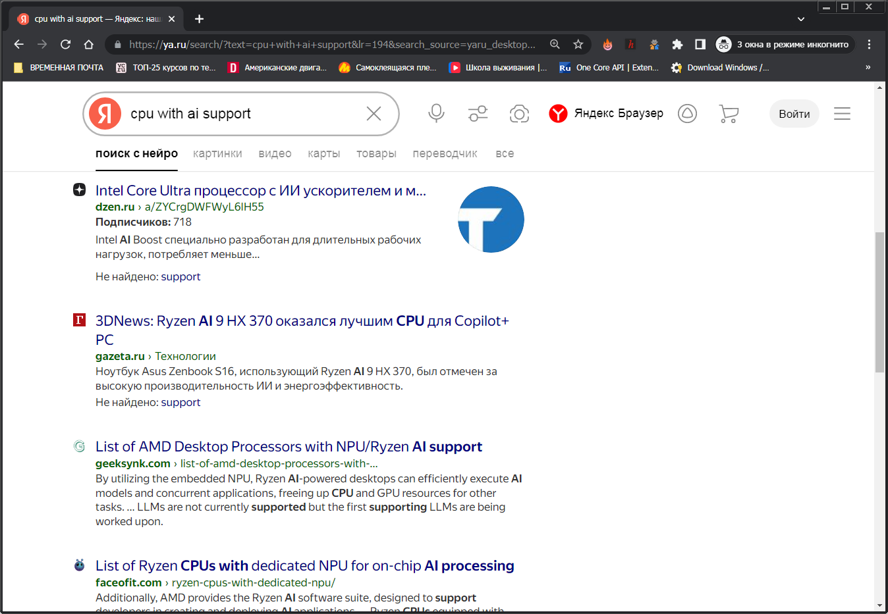Image resolution: width=888 pixels, height=614 pixels.
Task: Open Intel Core Ultra процессор result
Action: tap(261, 190)
